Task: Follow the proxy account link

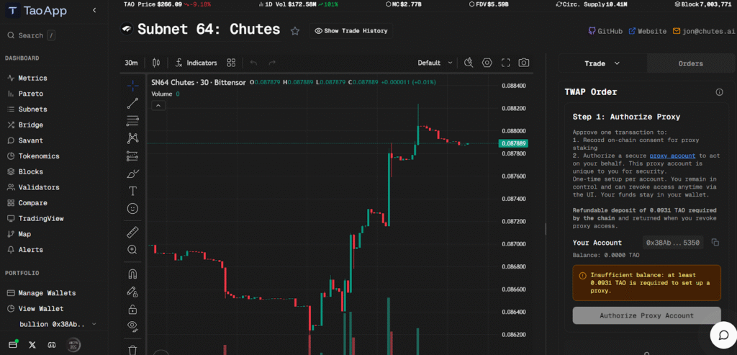Action: pos(672,156)
